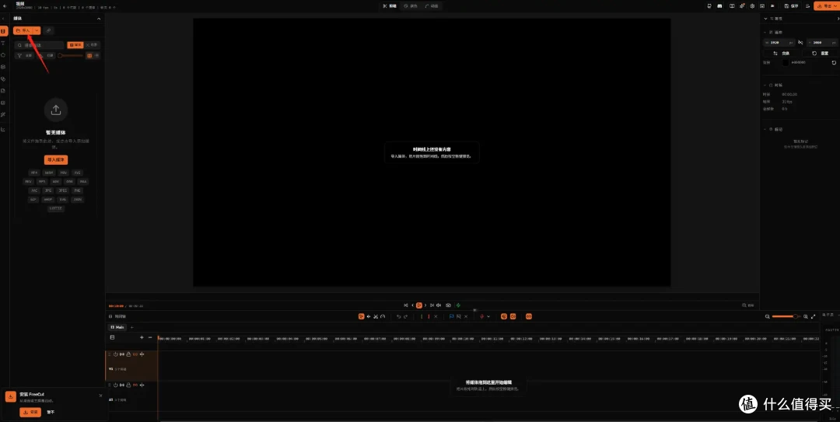Click the upload icon in empty media area

click(56, 110)
